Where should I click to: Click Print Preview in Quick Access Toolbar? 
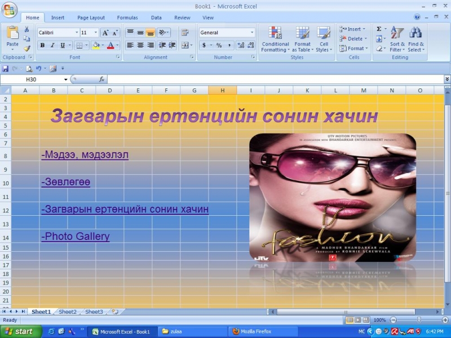[x=29, y=68]
